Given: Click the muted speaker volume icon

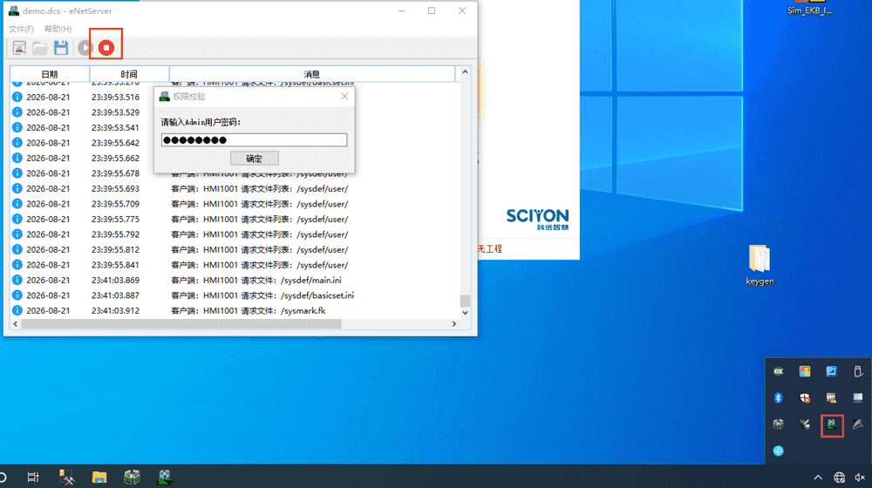Looking at the screenshot, I should [861, 478].
